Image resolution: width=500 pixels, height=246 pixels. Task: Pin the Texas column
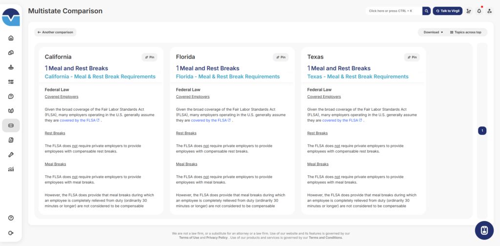click(412, 57)
